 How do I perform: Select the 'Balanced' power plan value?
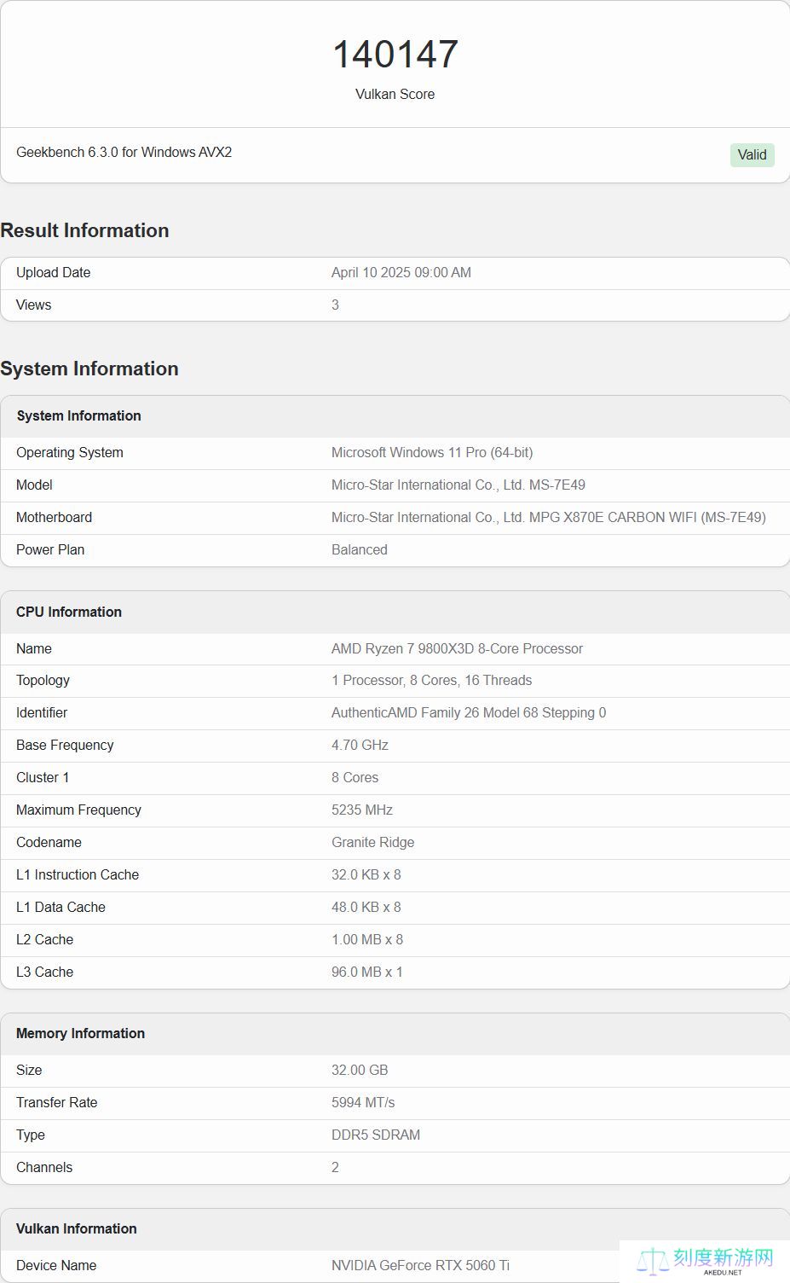[x=360, y=550]
